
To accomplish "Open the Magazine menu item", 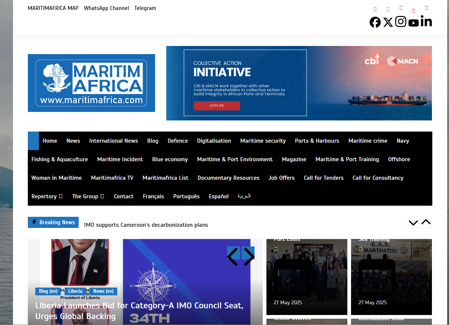I will pos(294,159).
